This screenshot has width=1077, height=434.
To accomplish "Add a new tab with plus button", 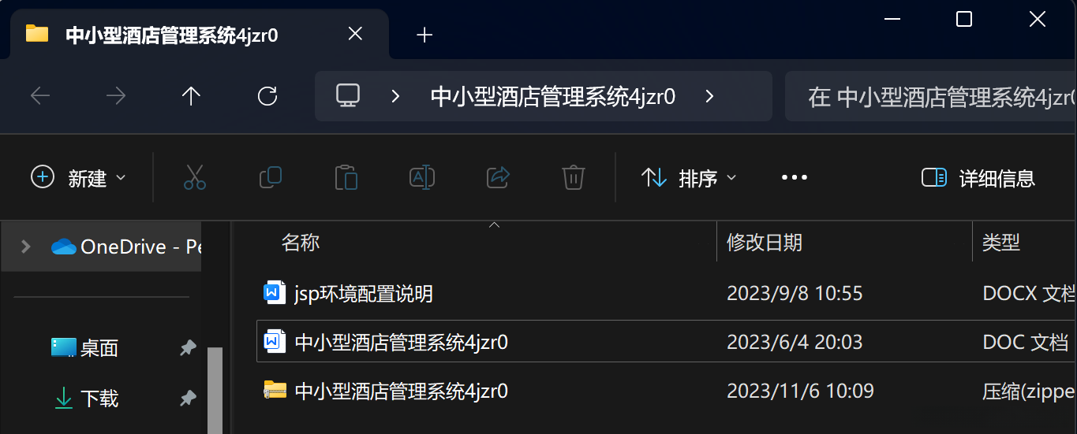I will click(424, 35).
